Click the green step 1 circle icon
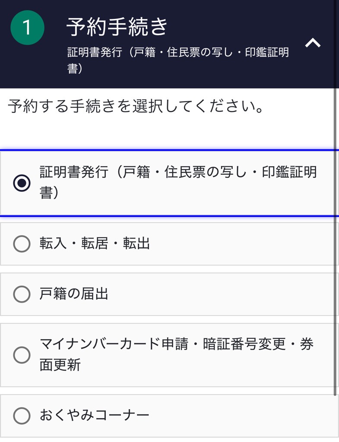The height and width of the screenshot is (442, 339). [27, 28]
